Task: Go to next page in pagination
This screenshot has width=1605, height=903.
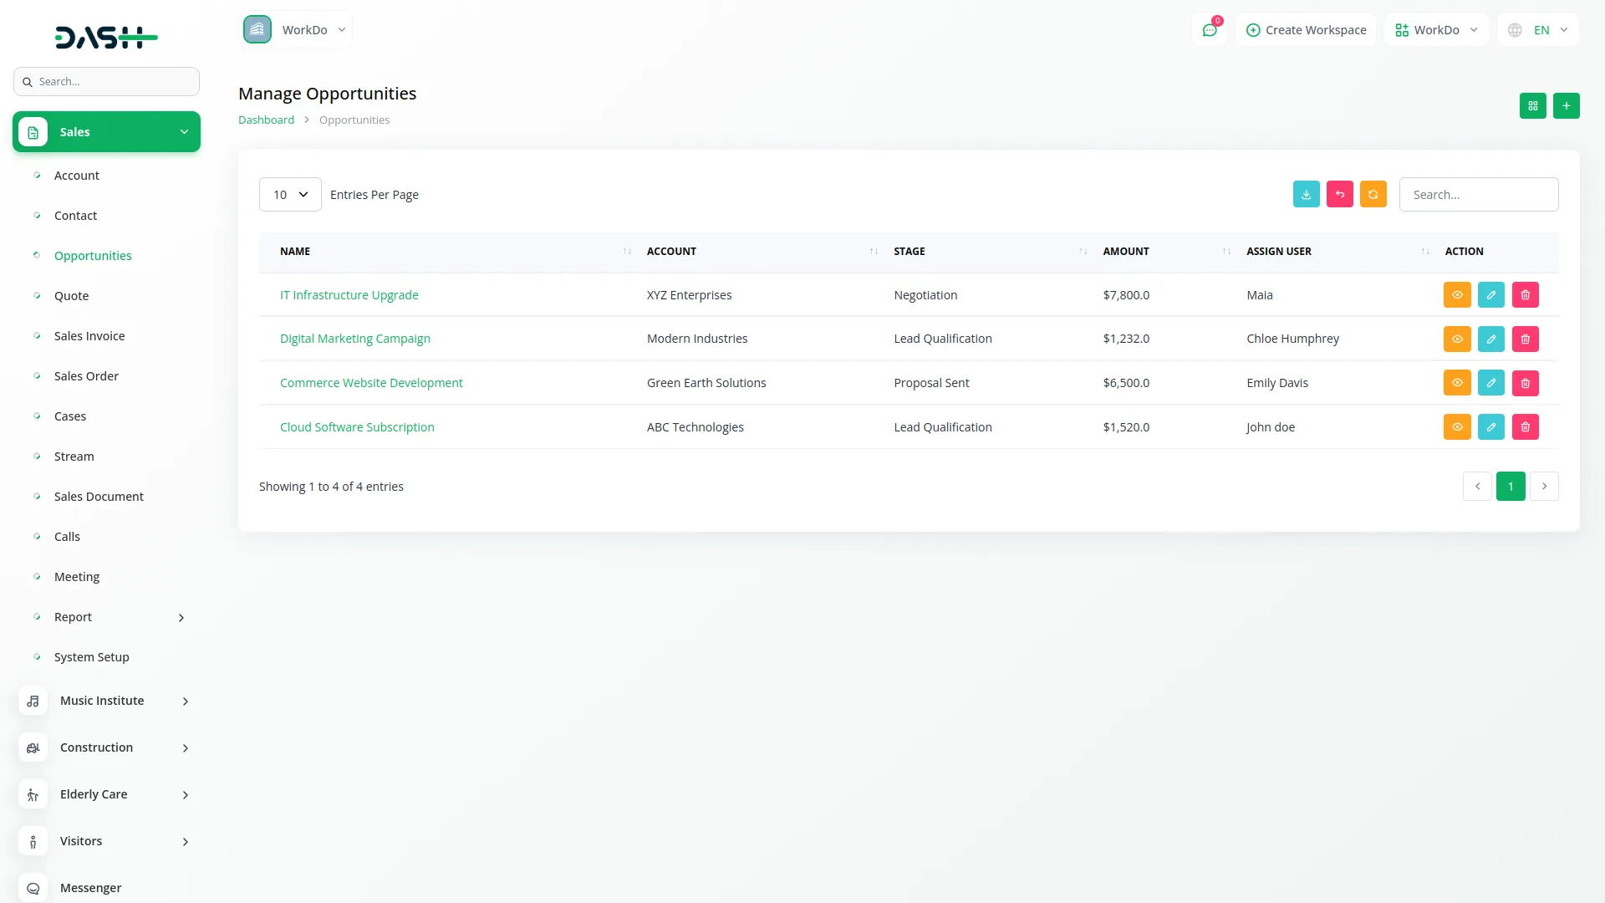Action: pos(1544,487)
